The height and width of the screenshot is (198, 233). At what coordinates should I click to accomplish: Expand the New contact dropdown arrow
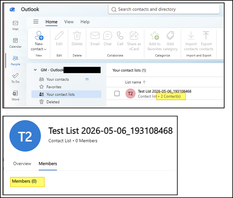coord(45,49)
